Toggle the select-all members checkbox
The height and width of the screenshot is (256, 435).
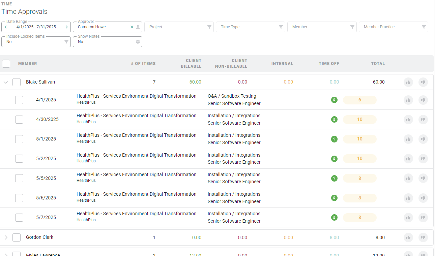point(6,64)
